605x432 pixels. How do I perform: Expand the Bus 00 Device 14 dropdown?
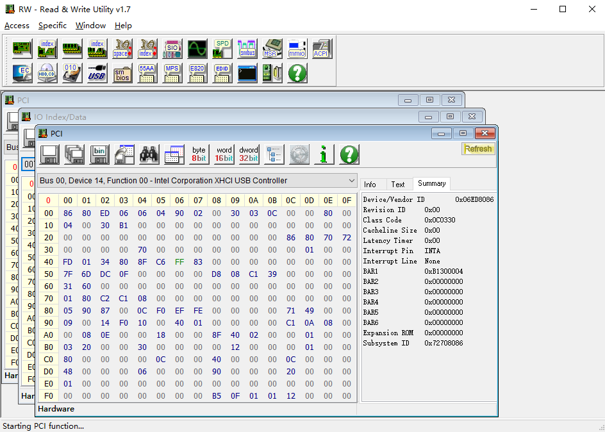point(351,181)
